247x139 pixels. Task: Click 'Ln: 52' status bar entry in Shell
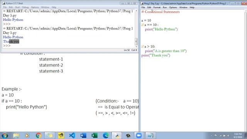(127, 50)
